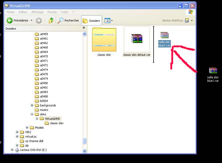Click the a0468 folder icon
The image size is (222, 163).
(37, 47)
